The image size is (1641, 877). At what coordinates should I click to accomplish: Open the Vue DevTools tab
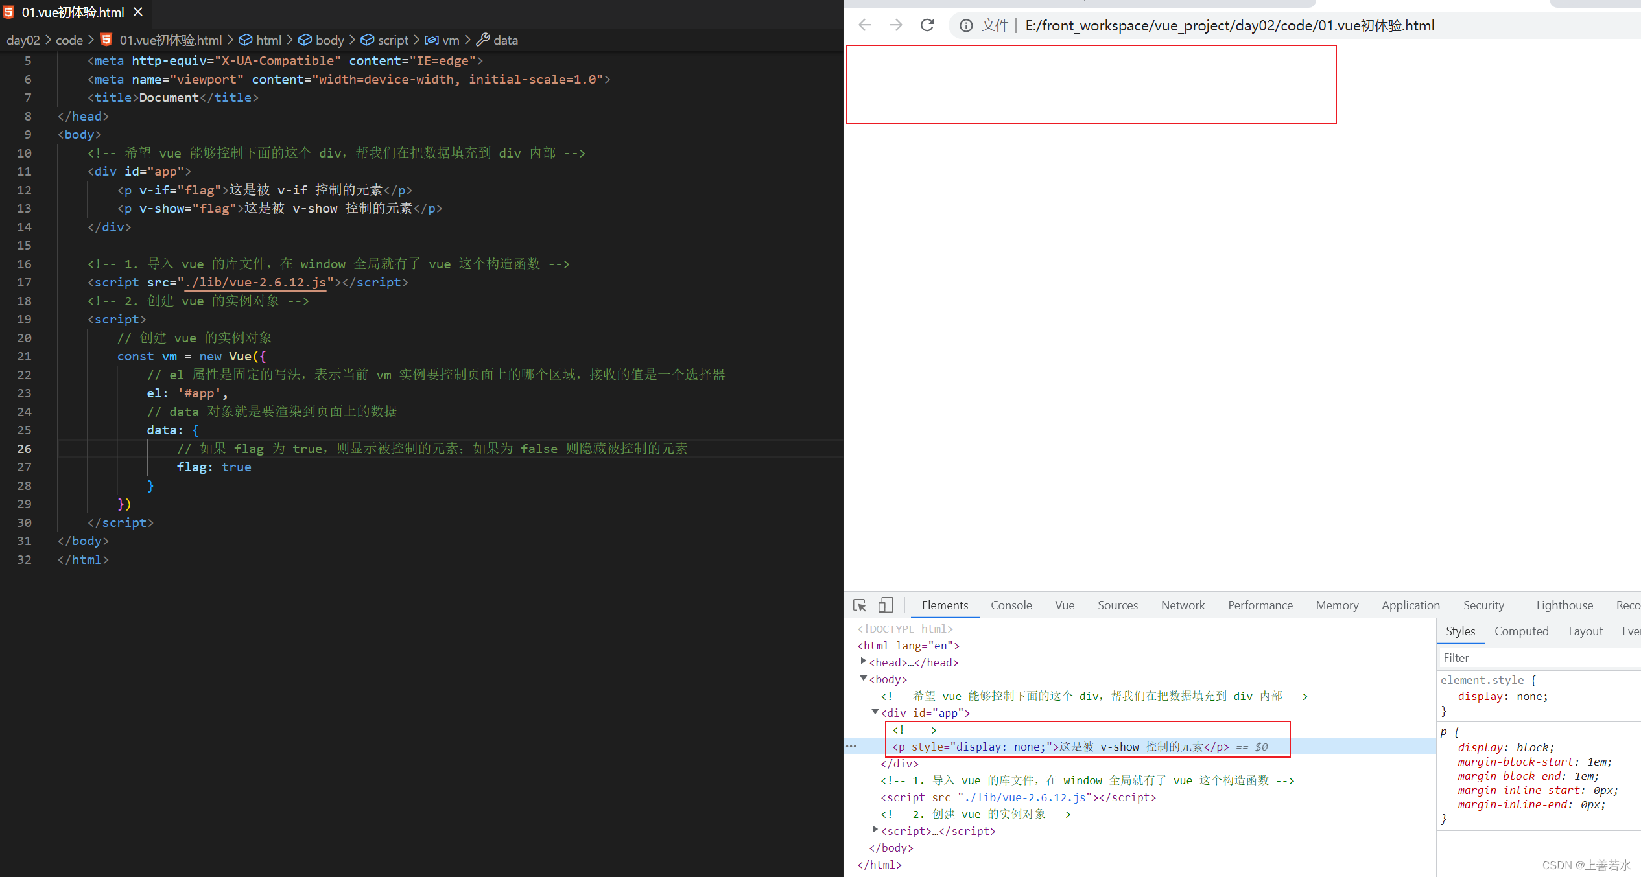point(1064,605)
